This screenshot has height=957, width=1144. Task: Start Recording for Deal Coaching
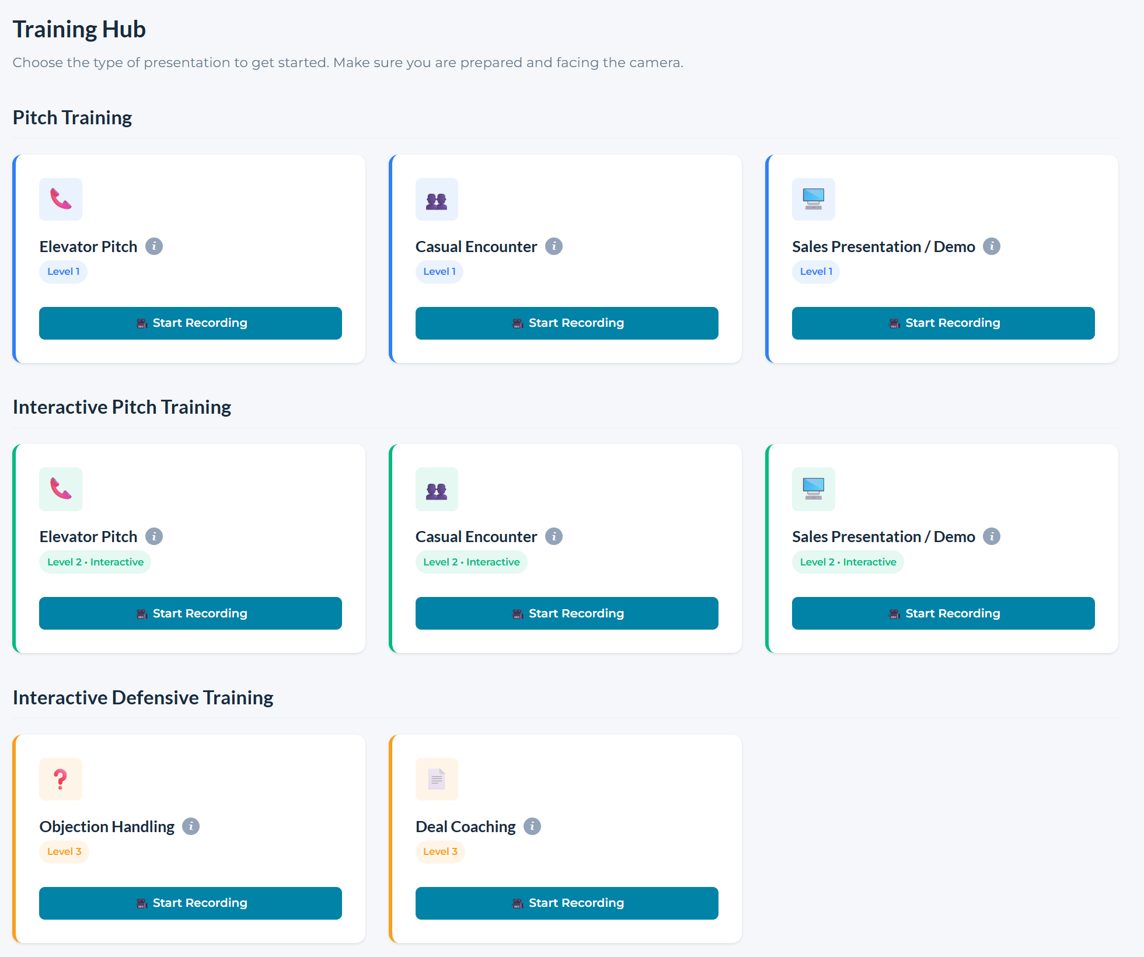point(567,903)
